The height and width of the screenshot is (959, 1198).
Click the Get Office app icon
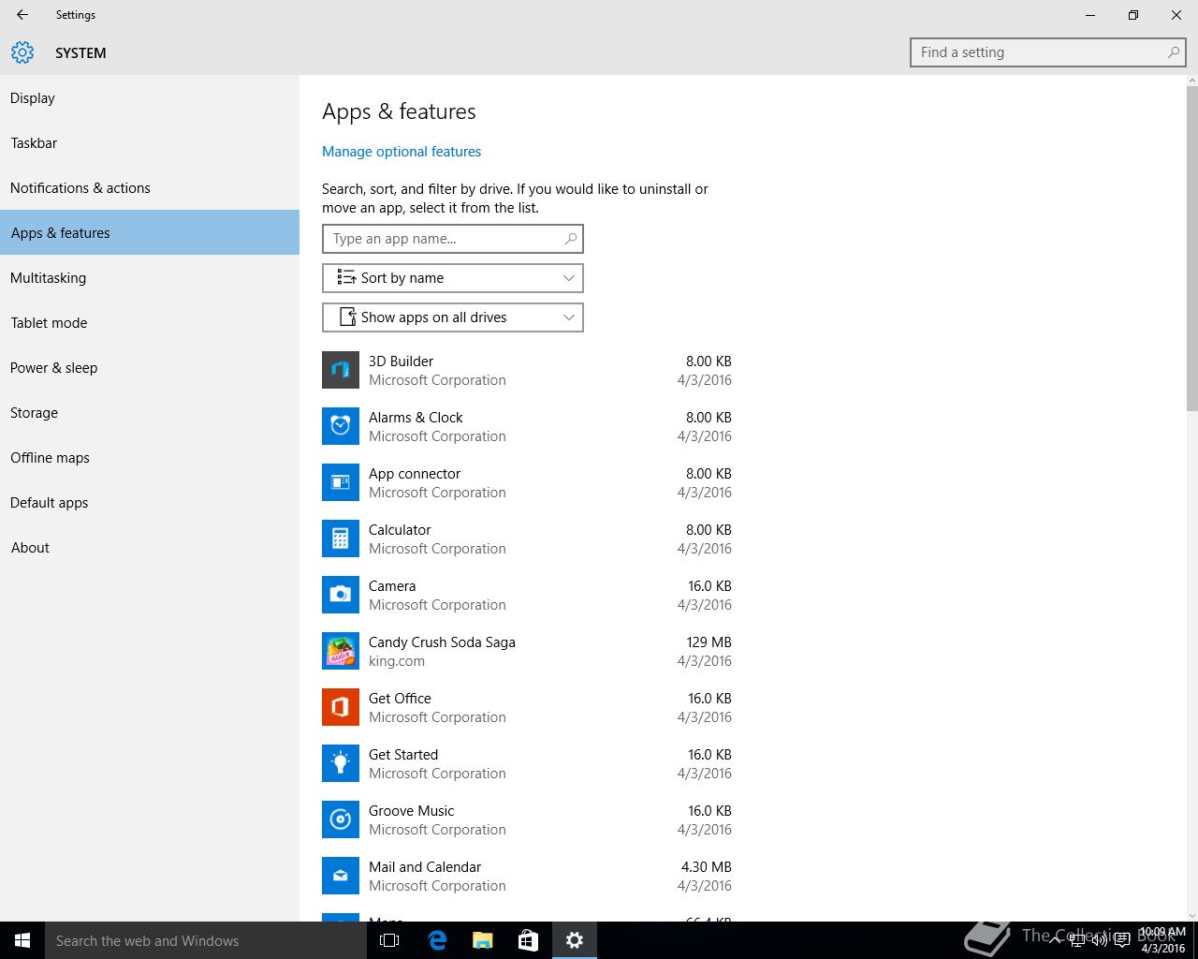coord(341,707)
